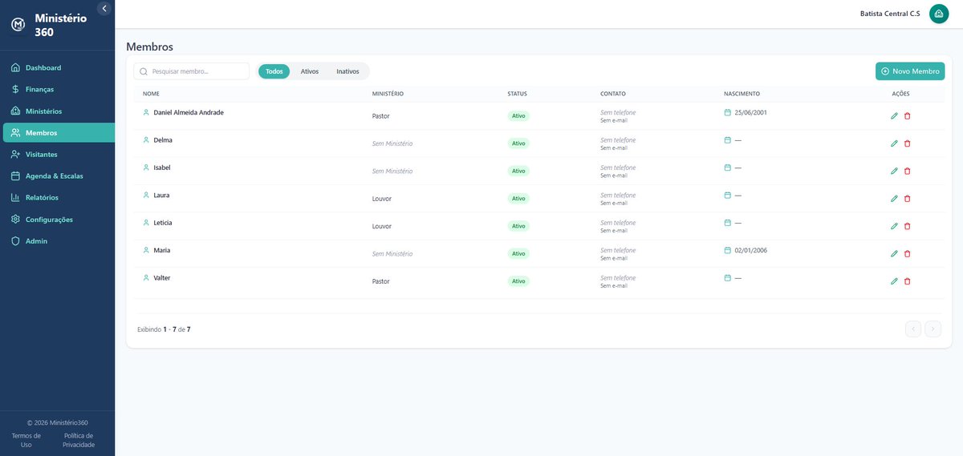Click the calendar icon beside 02/01/2006
The image size is (963, 456).
pos(728,250)
